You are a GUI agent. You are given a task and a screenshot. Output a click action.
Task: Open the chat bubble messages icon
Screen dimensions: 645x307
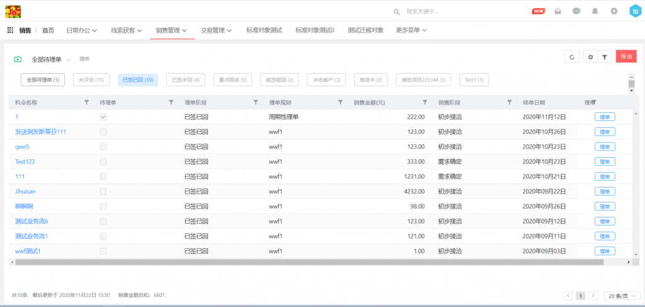576,11
